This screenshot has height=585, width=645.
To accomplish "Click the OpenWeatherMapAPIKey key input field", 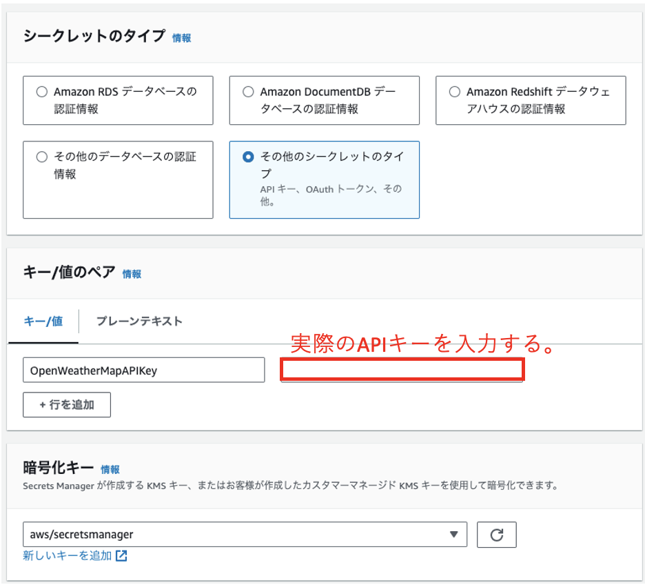I will pyautogui.click(x=143, y=370).
